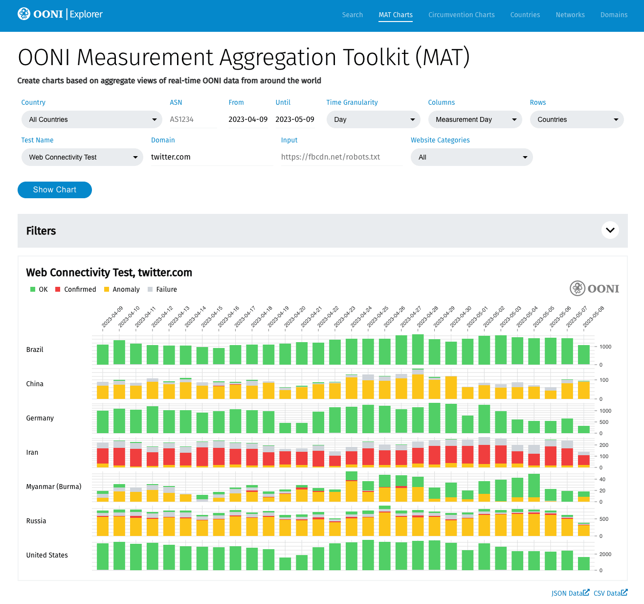644x604 pixels.
Task: Open the Rows dropdown
Action: coord(577,119)
